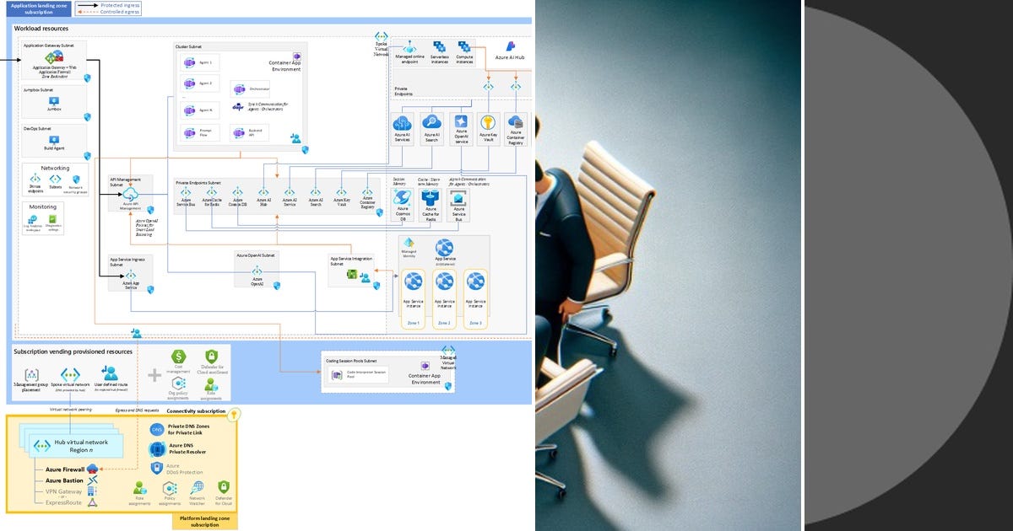
Task: Select the Private DNS Zones DNS icon
Action: coord(157,429)
